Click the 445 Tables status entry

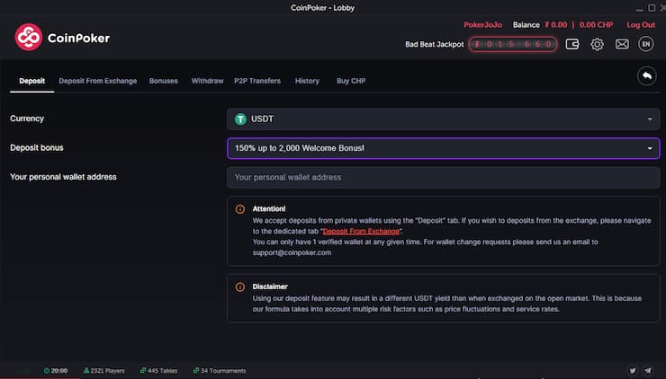click(x=159, y=371)
